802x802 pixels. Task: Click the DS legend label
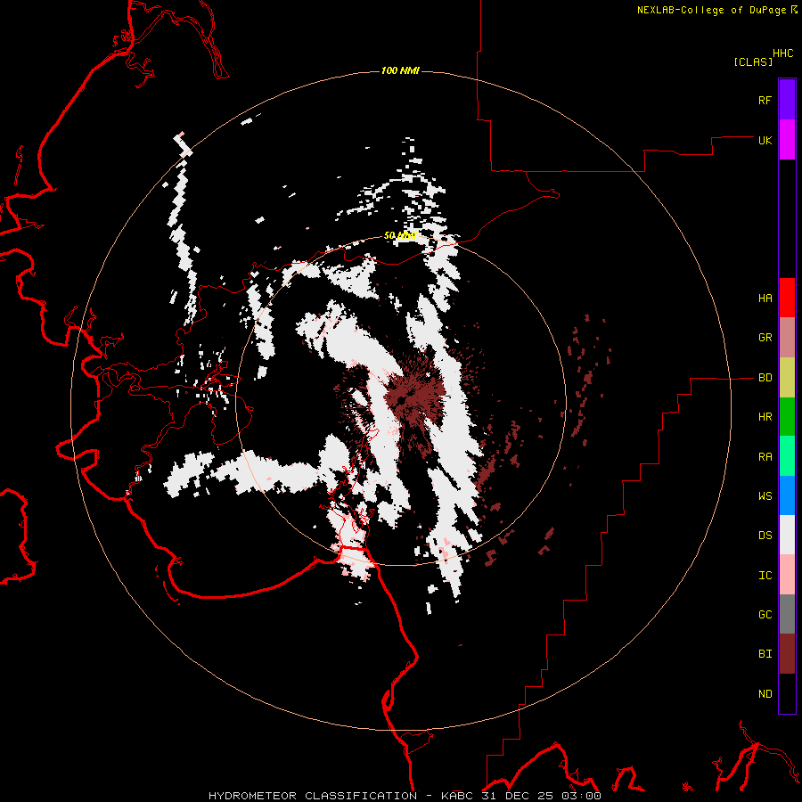pos(765,536)
